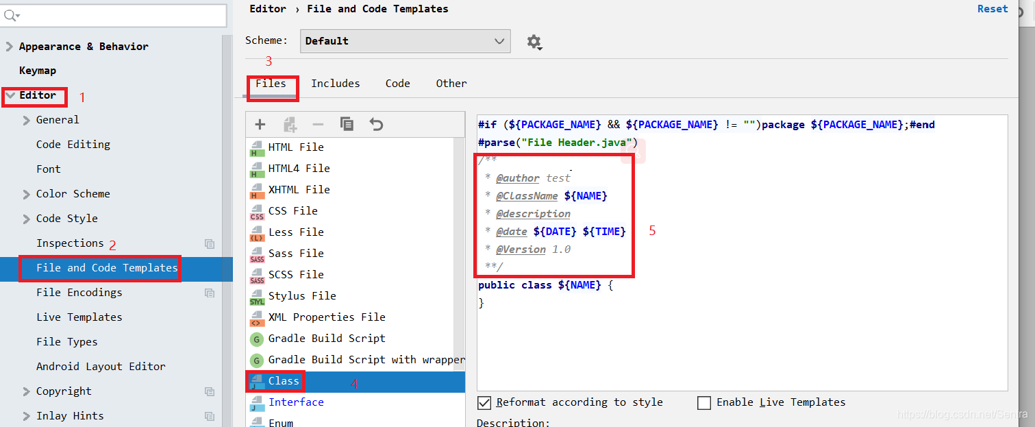
Task: Click the Sass File template icon
Action: point(257,254)
